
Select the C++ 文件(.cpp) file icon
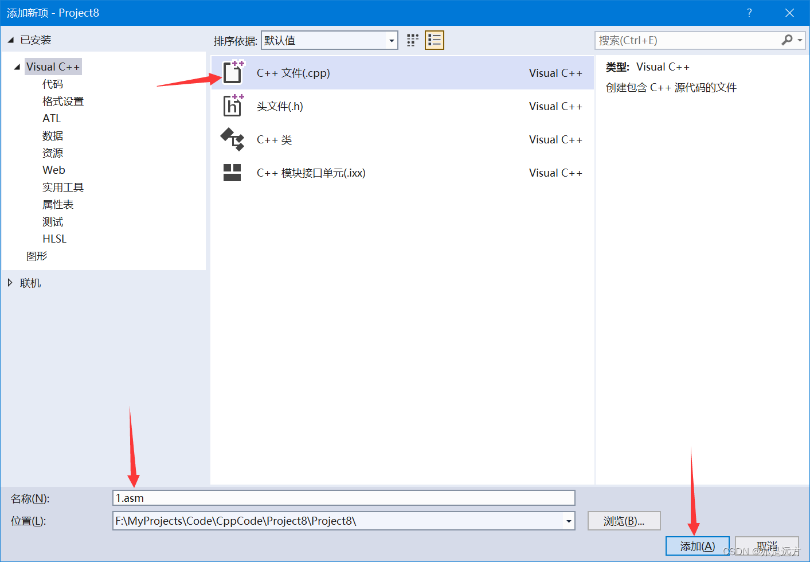[233, 72]
